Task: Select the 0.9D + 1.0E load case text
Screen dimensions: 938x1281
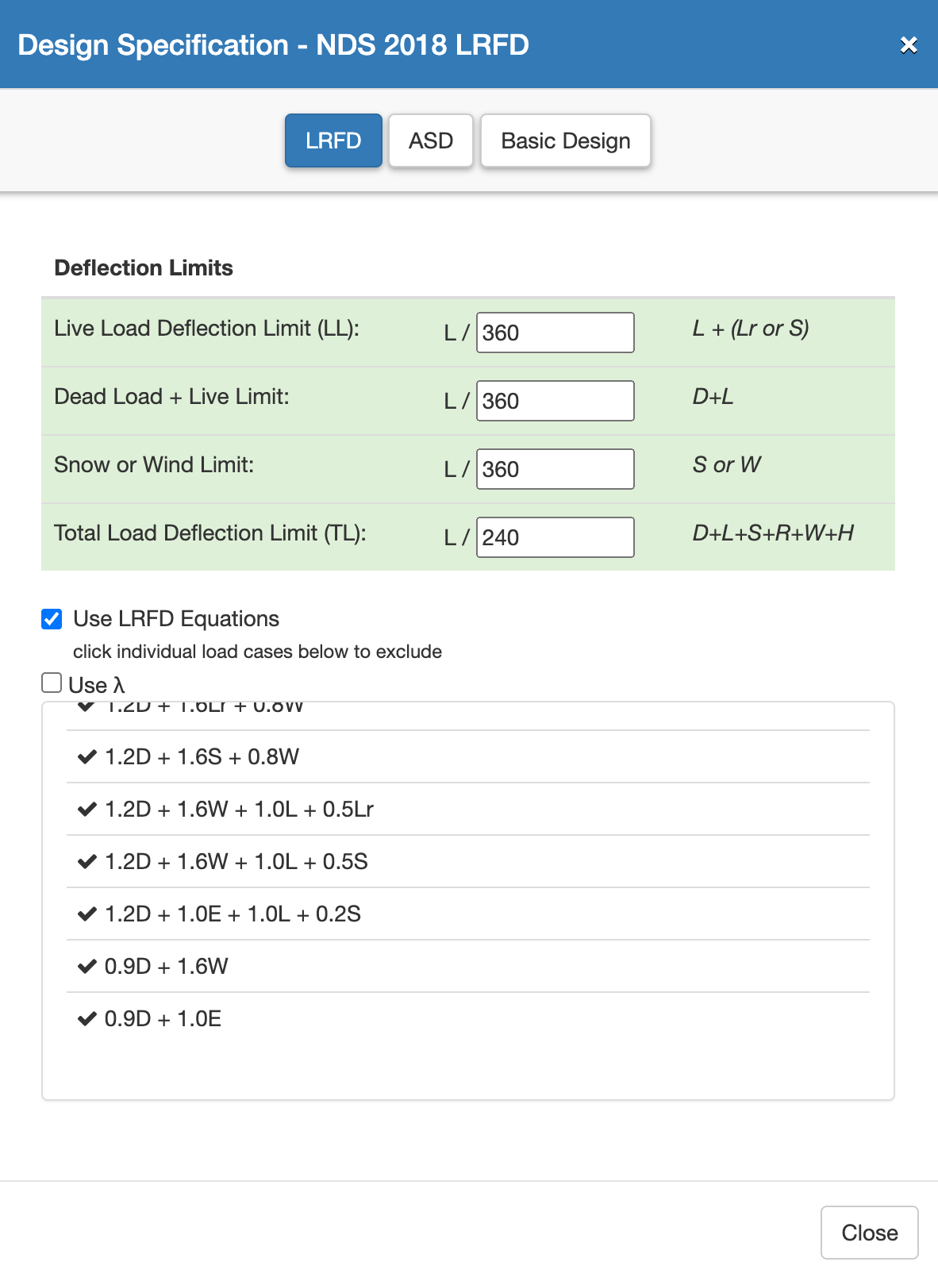Action: pyautogui.click(x=163, y=1019)
